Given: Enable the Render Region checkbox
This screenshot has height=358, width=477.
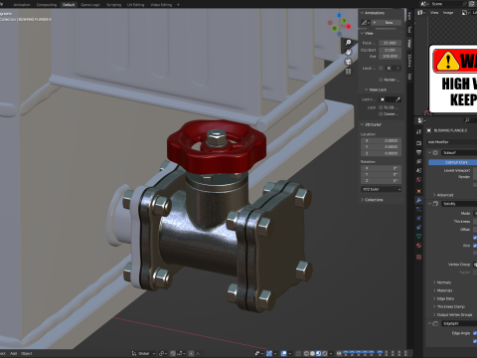Looking at the screenshot, I should click(381, 80).
